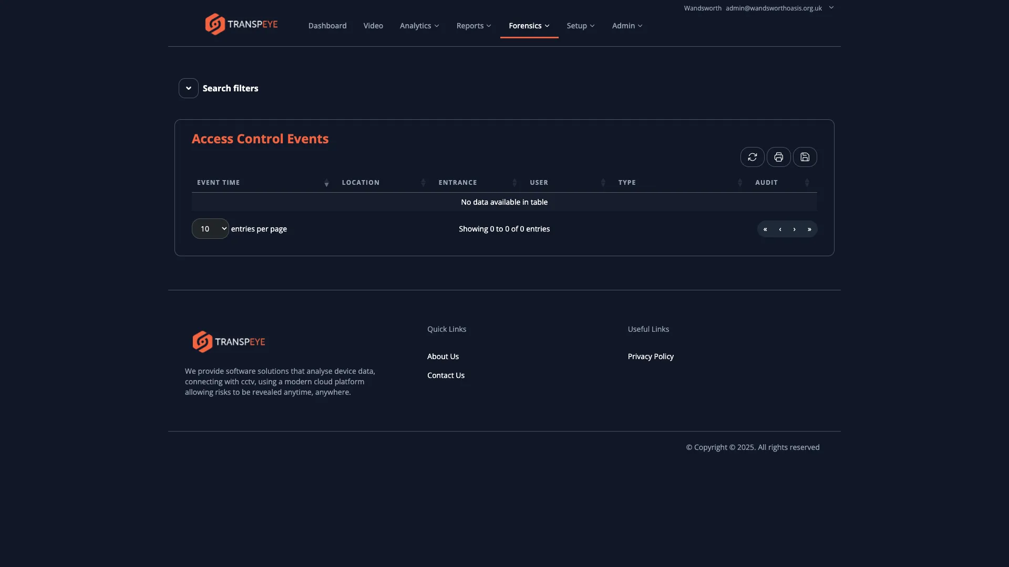Click the TRANSPEYE logo in the footer
Image resolution: width=1009 pixels, height=567 pixels.
coord(229,341)
